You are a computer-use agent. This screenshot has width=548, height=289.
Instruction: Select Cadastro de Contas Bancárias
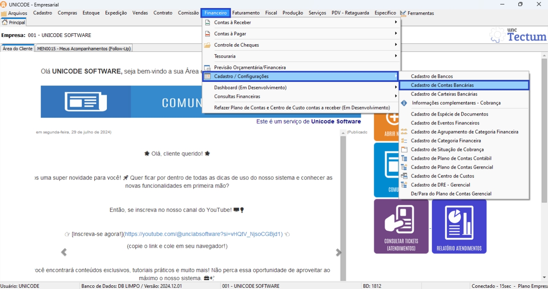pyautogui.click(x=464, y=85)
